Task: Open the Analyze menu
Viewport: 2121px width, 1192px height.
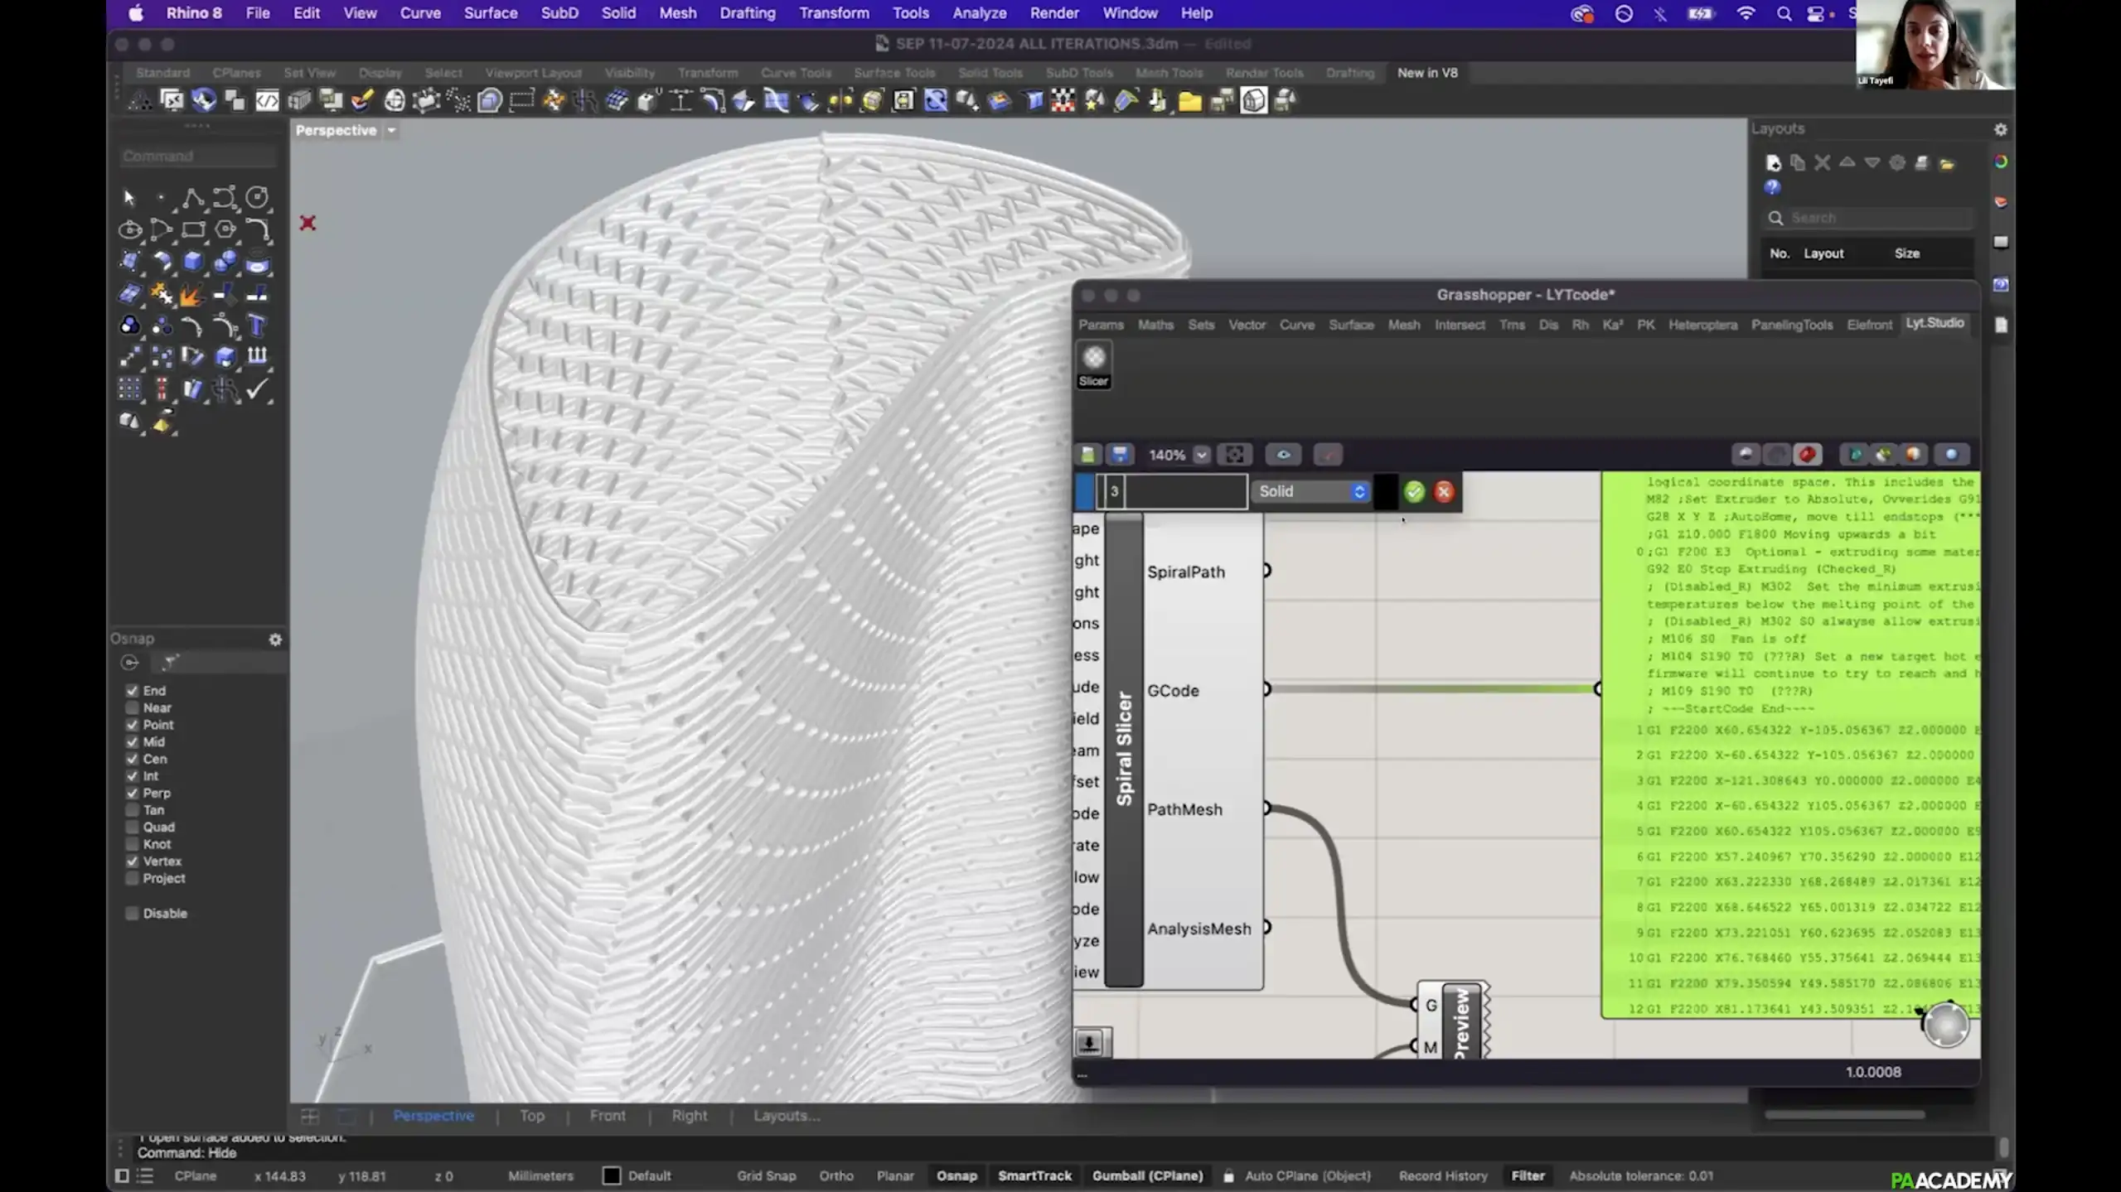Action: click(x=979, y=13)
